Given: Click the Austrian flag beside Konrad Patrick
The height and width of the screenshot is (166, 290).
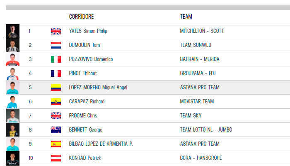Looking at the screenshot, I should click(x=56, y=158).
